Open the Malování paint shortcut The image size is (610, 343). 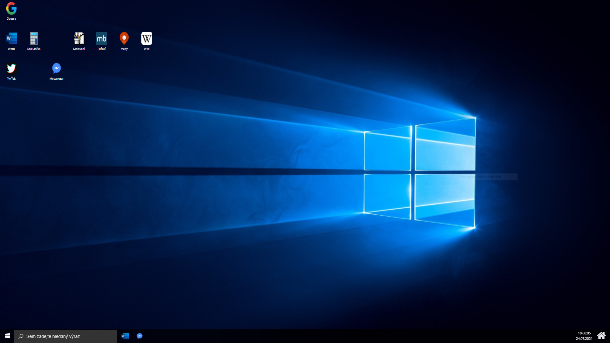[79, 41]
